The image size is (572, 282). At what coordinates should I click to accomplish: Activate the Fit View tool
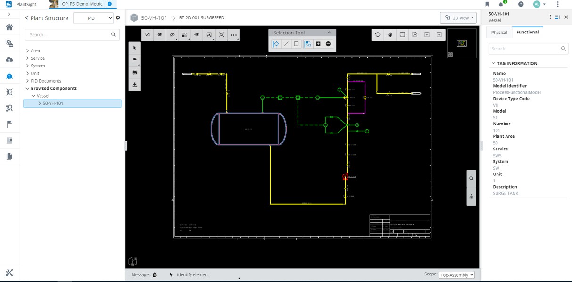(x=402, y=34)
